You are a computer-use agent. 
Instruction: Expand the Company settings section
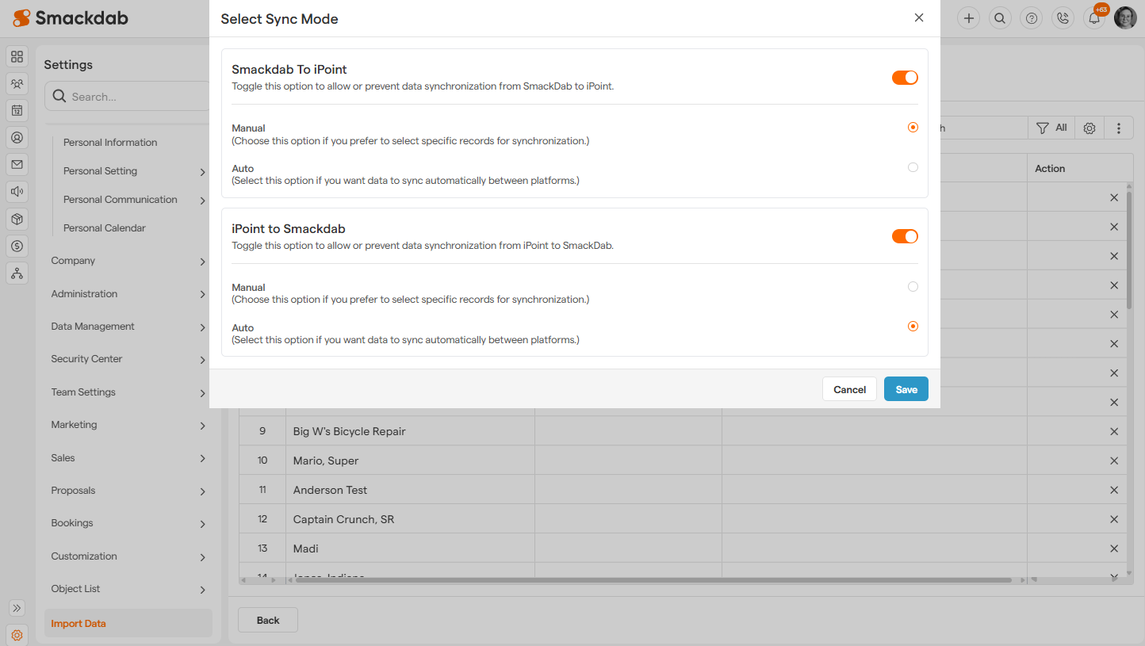(127, 261)
